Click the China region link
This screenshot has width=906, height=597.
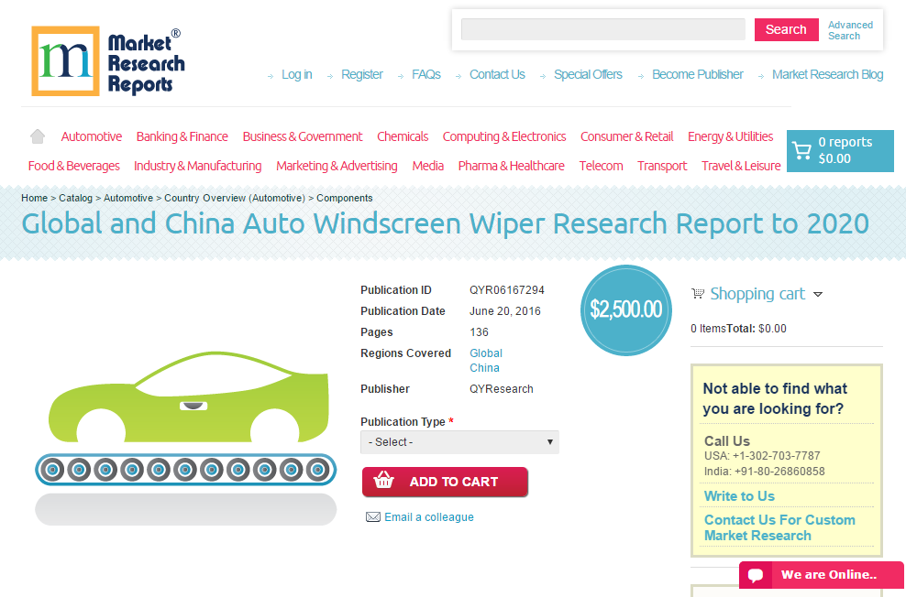pos(484,368)
